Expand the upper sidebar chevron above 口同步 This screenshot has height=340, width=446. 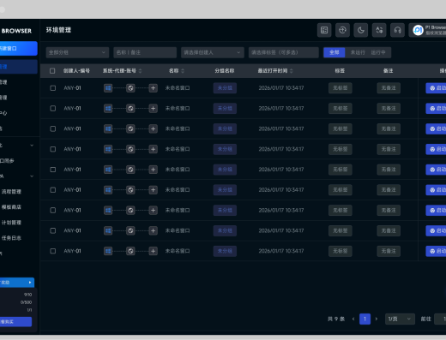tap(32, 146)
